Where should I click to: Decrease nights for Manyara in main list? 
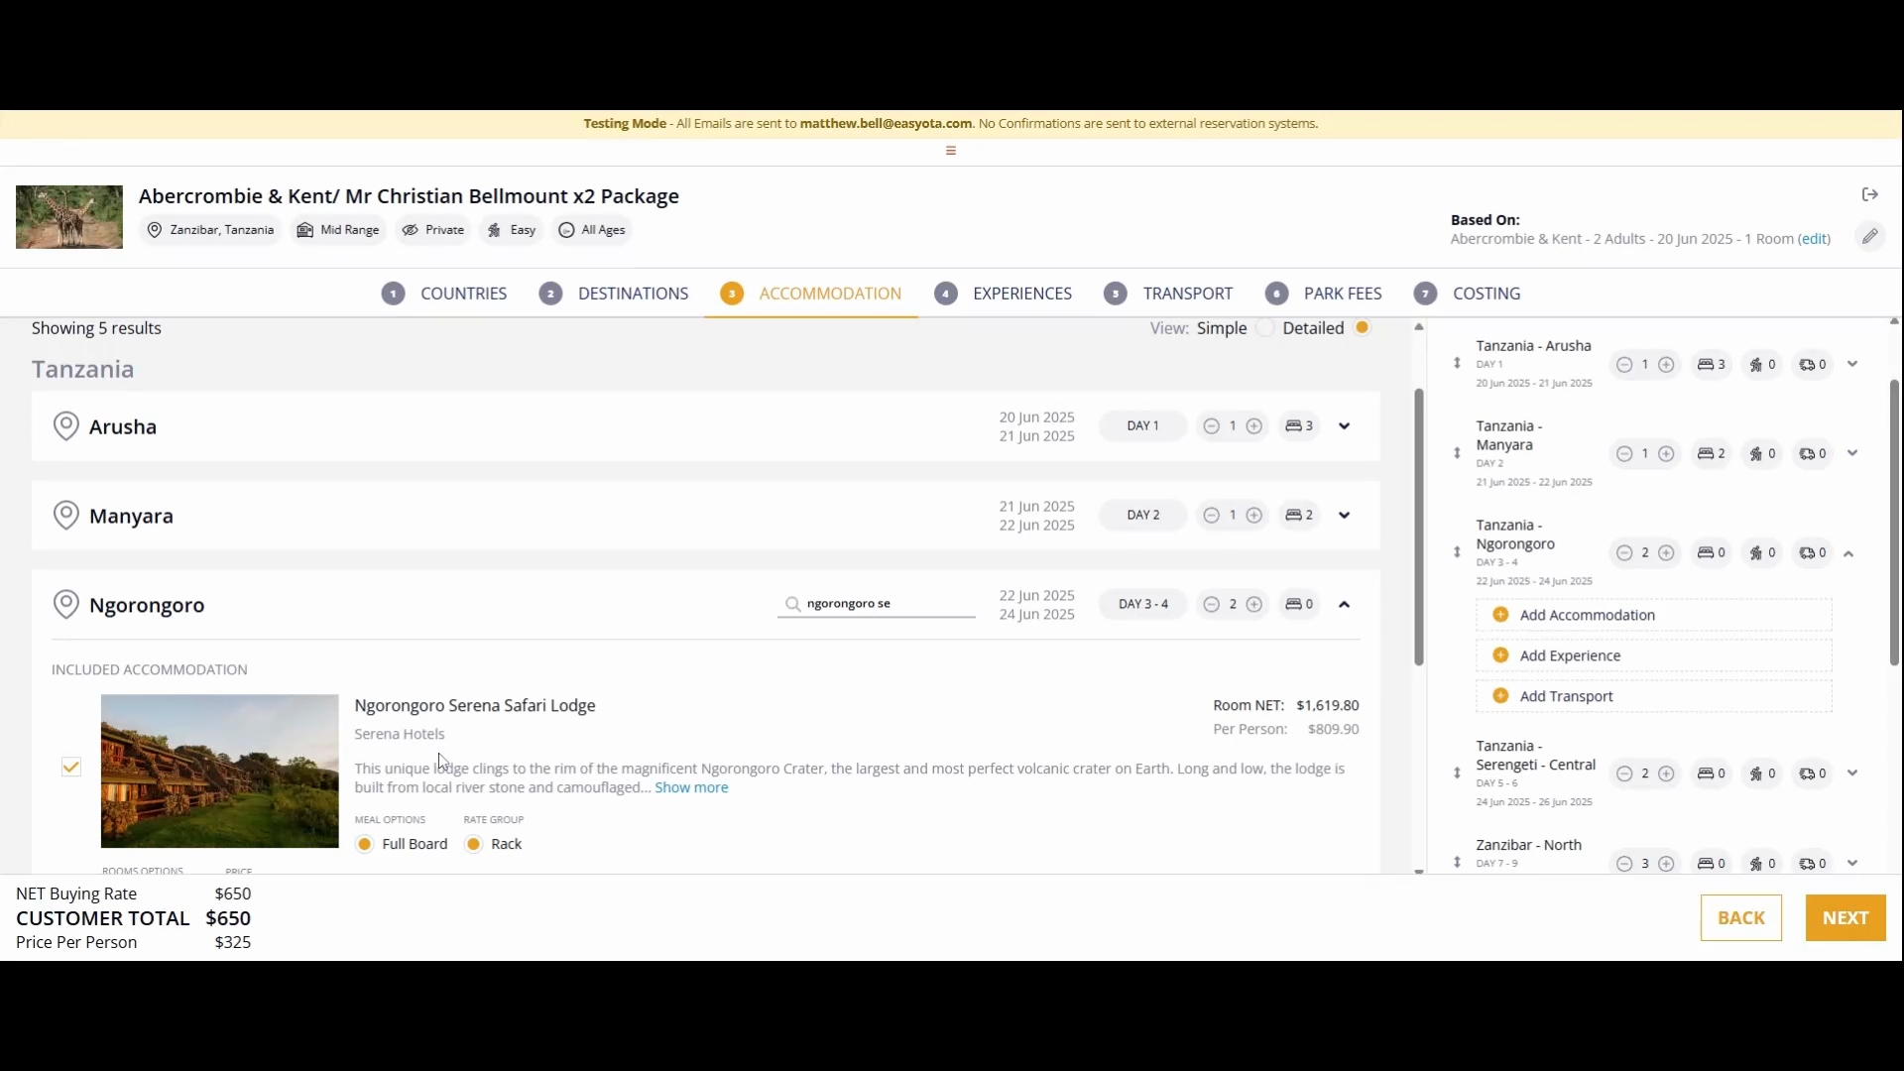coord(1211,516)
